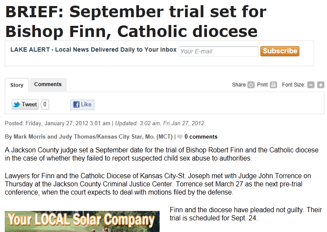Click the article headline about Bishop Finn
Viewport: 327px width, 232px height.
pyautogui.click(x=136, y=21)
